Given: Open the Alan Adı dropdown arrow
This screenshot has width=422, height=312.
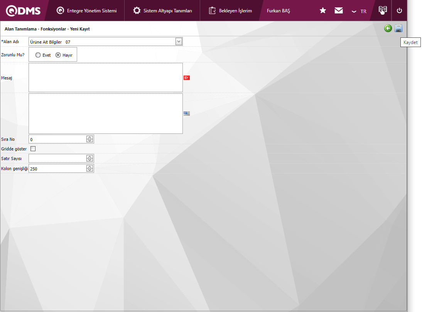Looking at the screenshot, I should 179,41.
